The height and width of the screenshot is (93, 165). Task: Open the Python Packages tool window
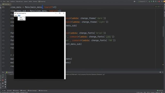click(32, 91)
